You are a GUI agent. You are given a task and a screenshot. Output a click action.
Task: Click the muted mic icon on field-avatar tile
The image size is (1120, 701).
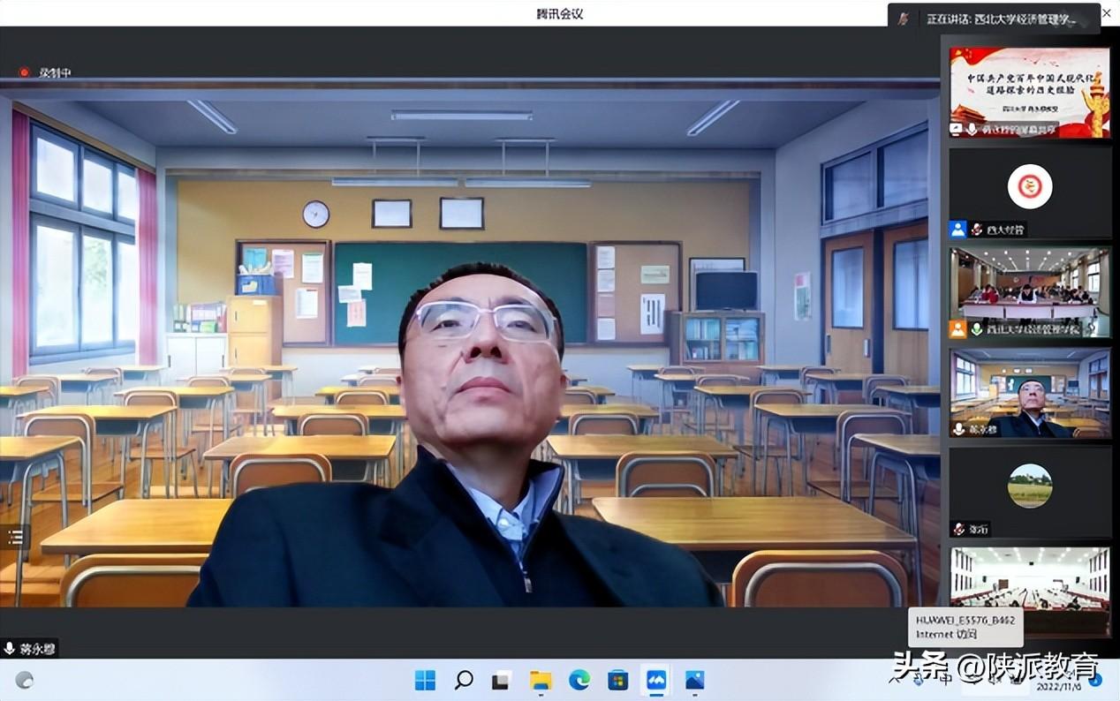[x=958, y=529]
